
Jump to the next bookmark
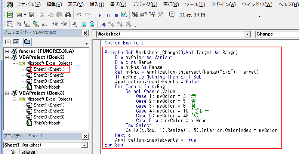111,24
